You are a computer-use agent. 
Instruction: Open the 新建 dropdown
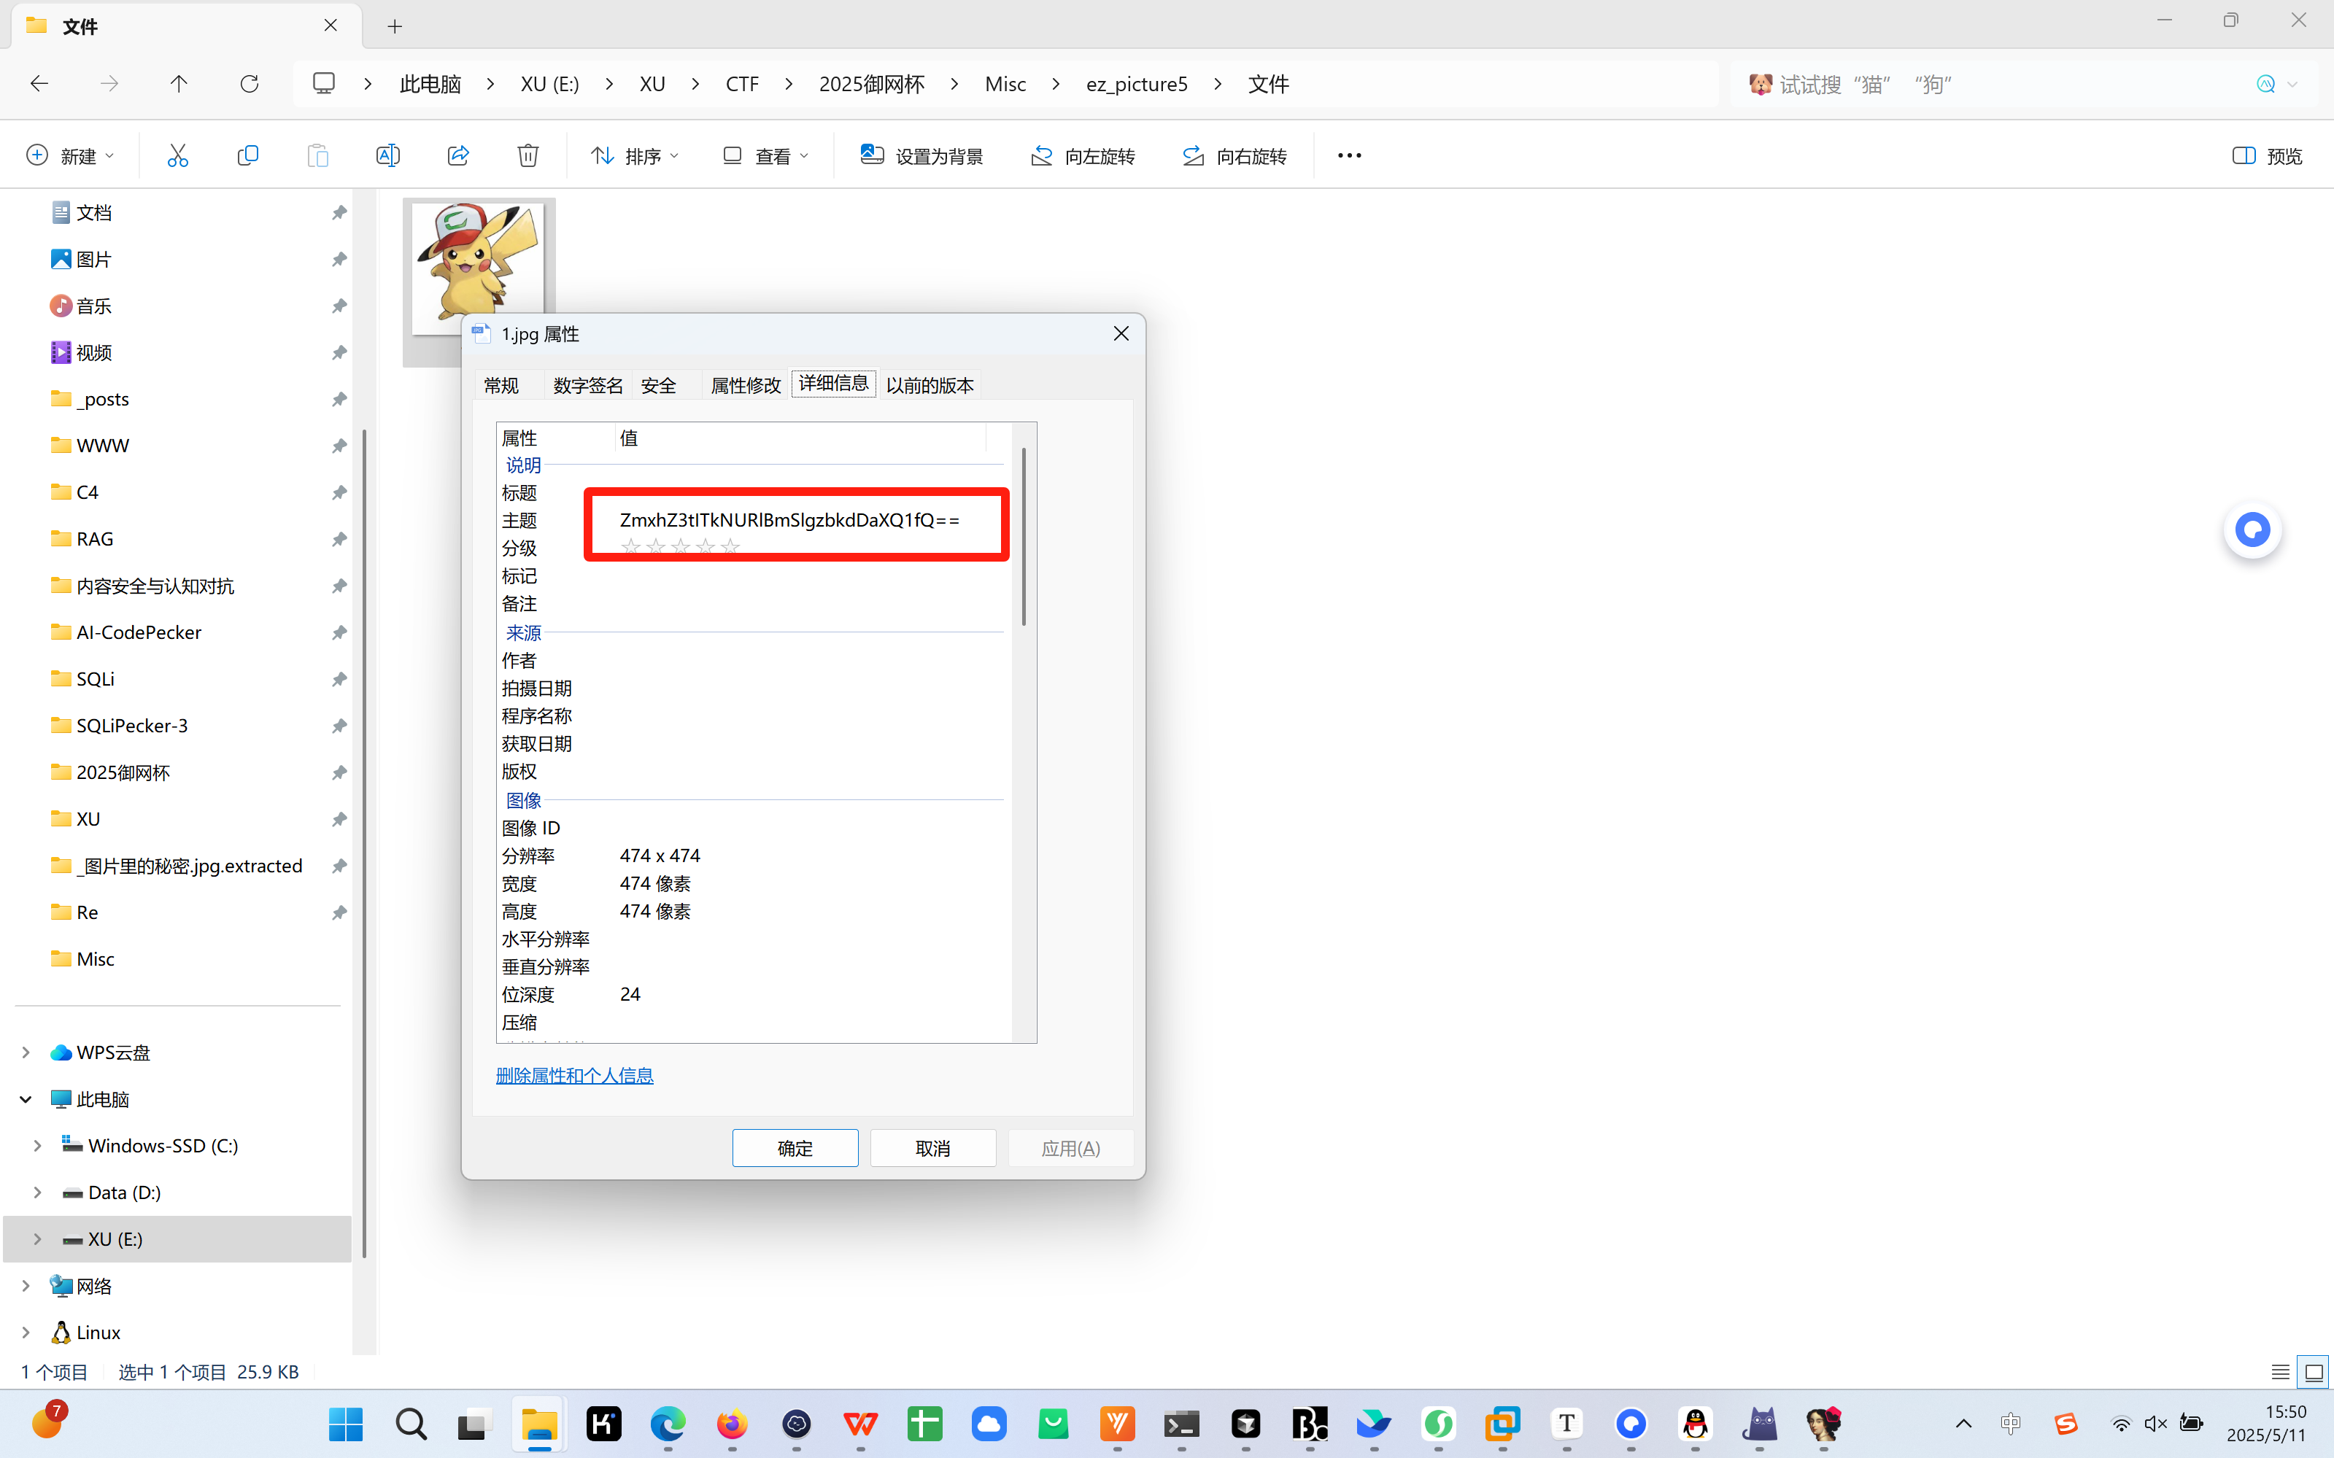(70, 155)
